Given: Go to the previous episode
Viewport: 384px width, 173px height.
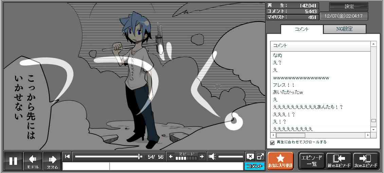Looking at the screenshot, I should click(x=339, y=161).
